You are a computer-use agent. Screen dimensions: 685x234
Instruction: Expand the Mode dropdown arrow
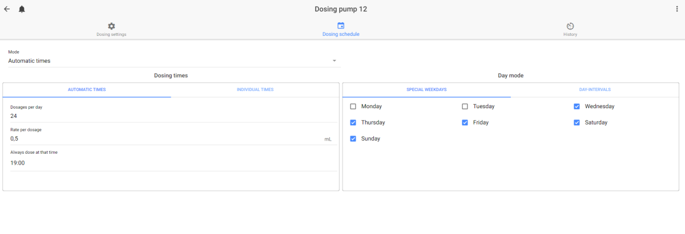pos(335,61)
